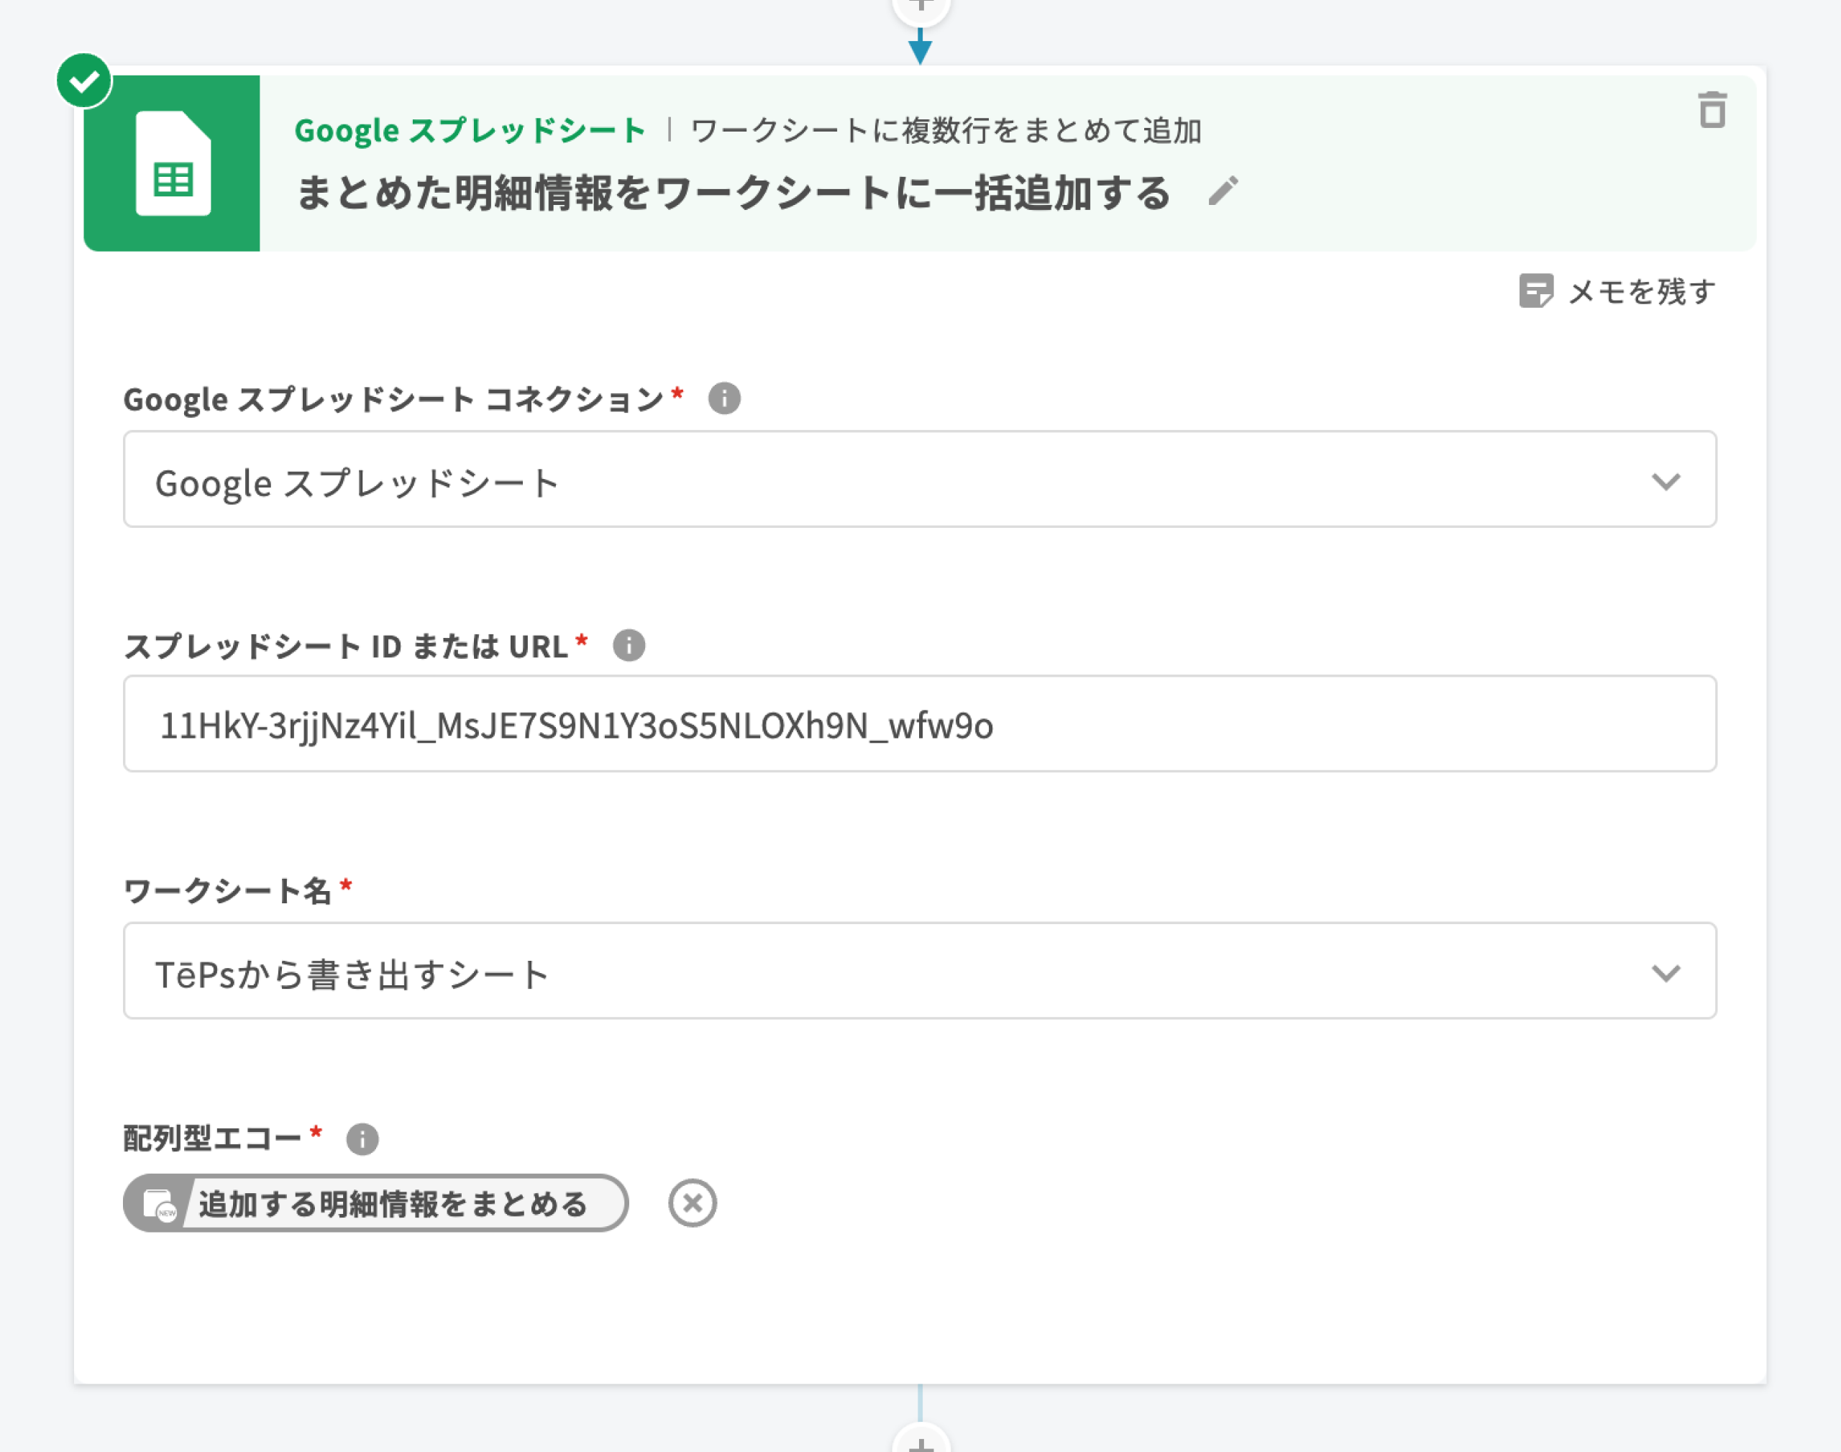Screen dimensions: 1841x1452
Task: Click the trash delete step icon
Action: (x=1712, y=111)
